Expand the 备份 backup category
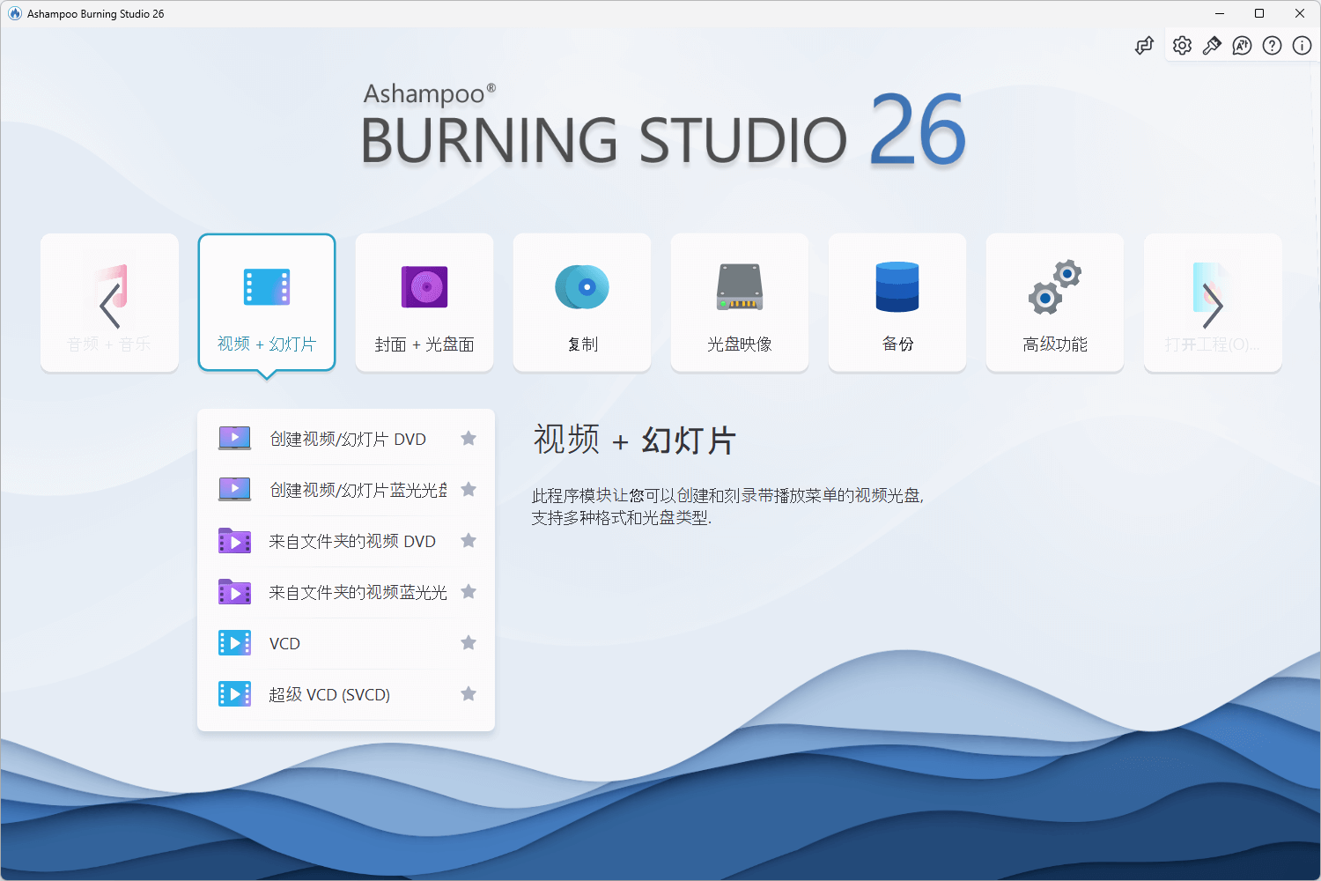Viewport: 1321px width, 881px height. [x=897, y=303]
